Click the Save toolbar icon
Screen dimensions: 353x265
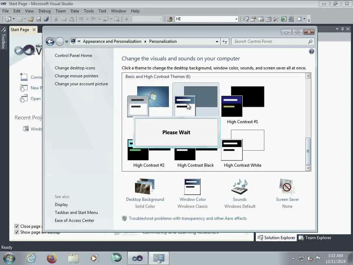point(39,19)
